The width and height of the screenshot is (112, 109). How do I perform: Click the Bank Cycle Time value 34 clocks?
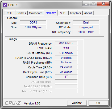click(66, 72)
